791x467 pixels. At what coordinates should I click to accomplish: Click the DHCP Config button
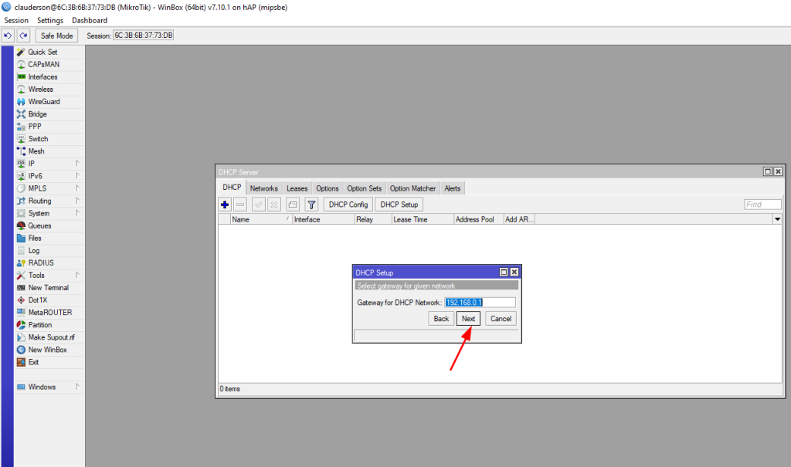348,205
